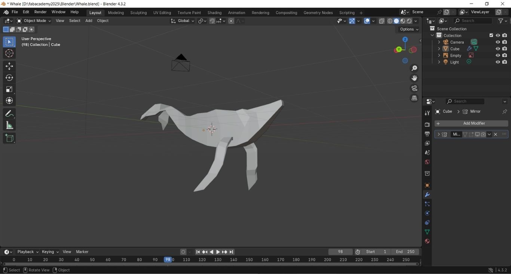
Task: Select the Transform tool
Action: tap(9, 101)
